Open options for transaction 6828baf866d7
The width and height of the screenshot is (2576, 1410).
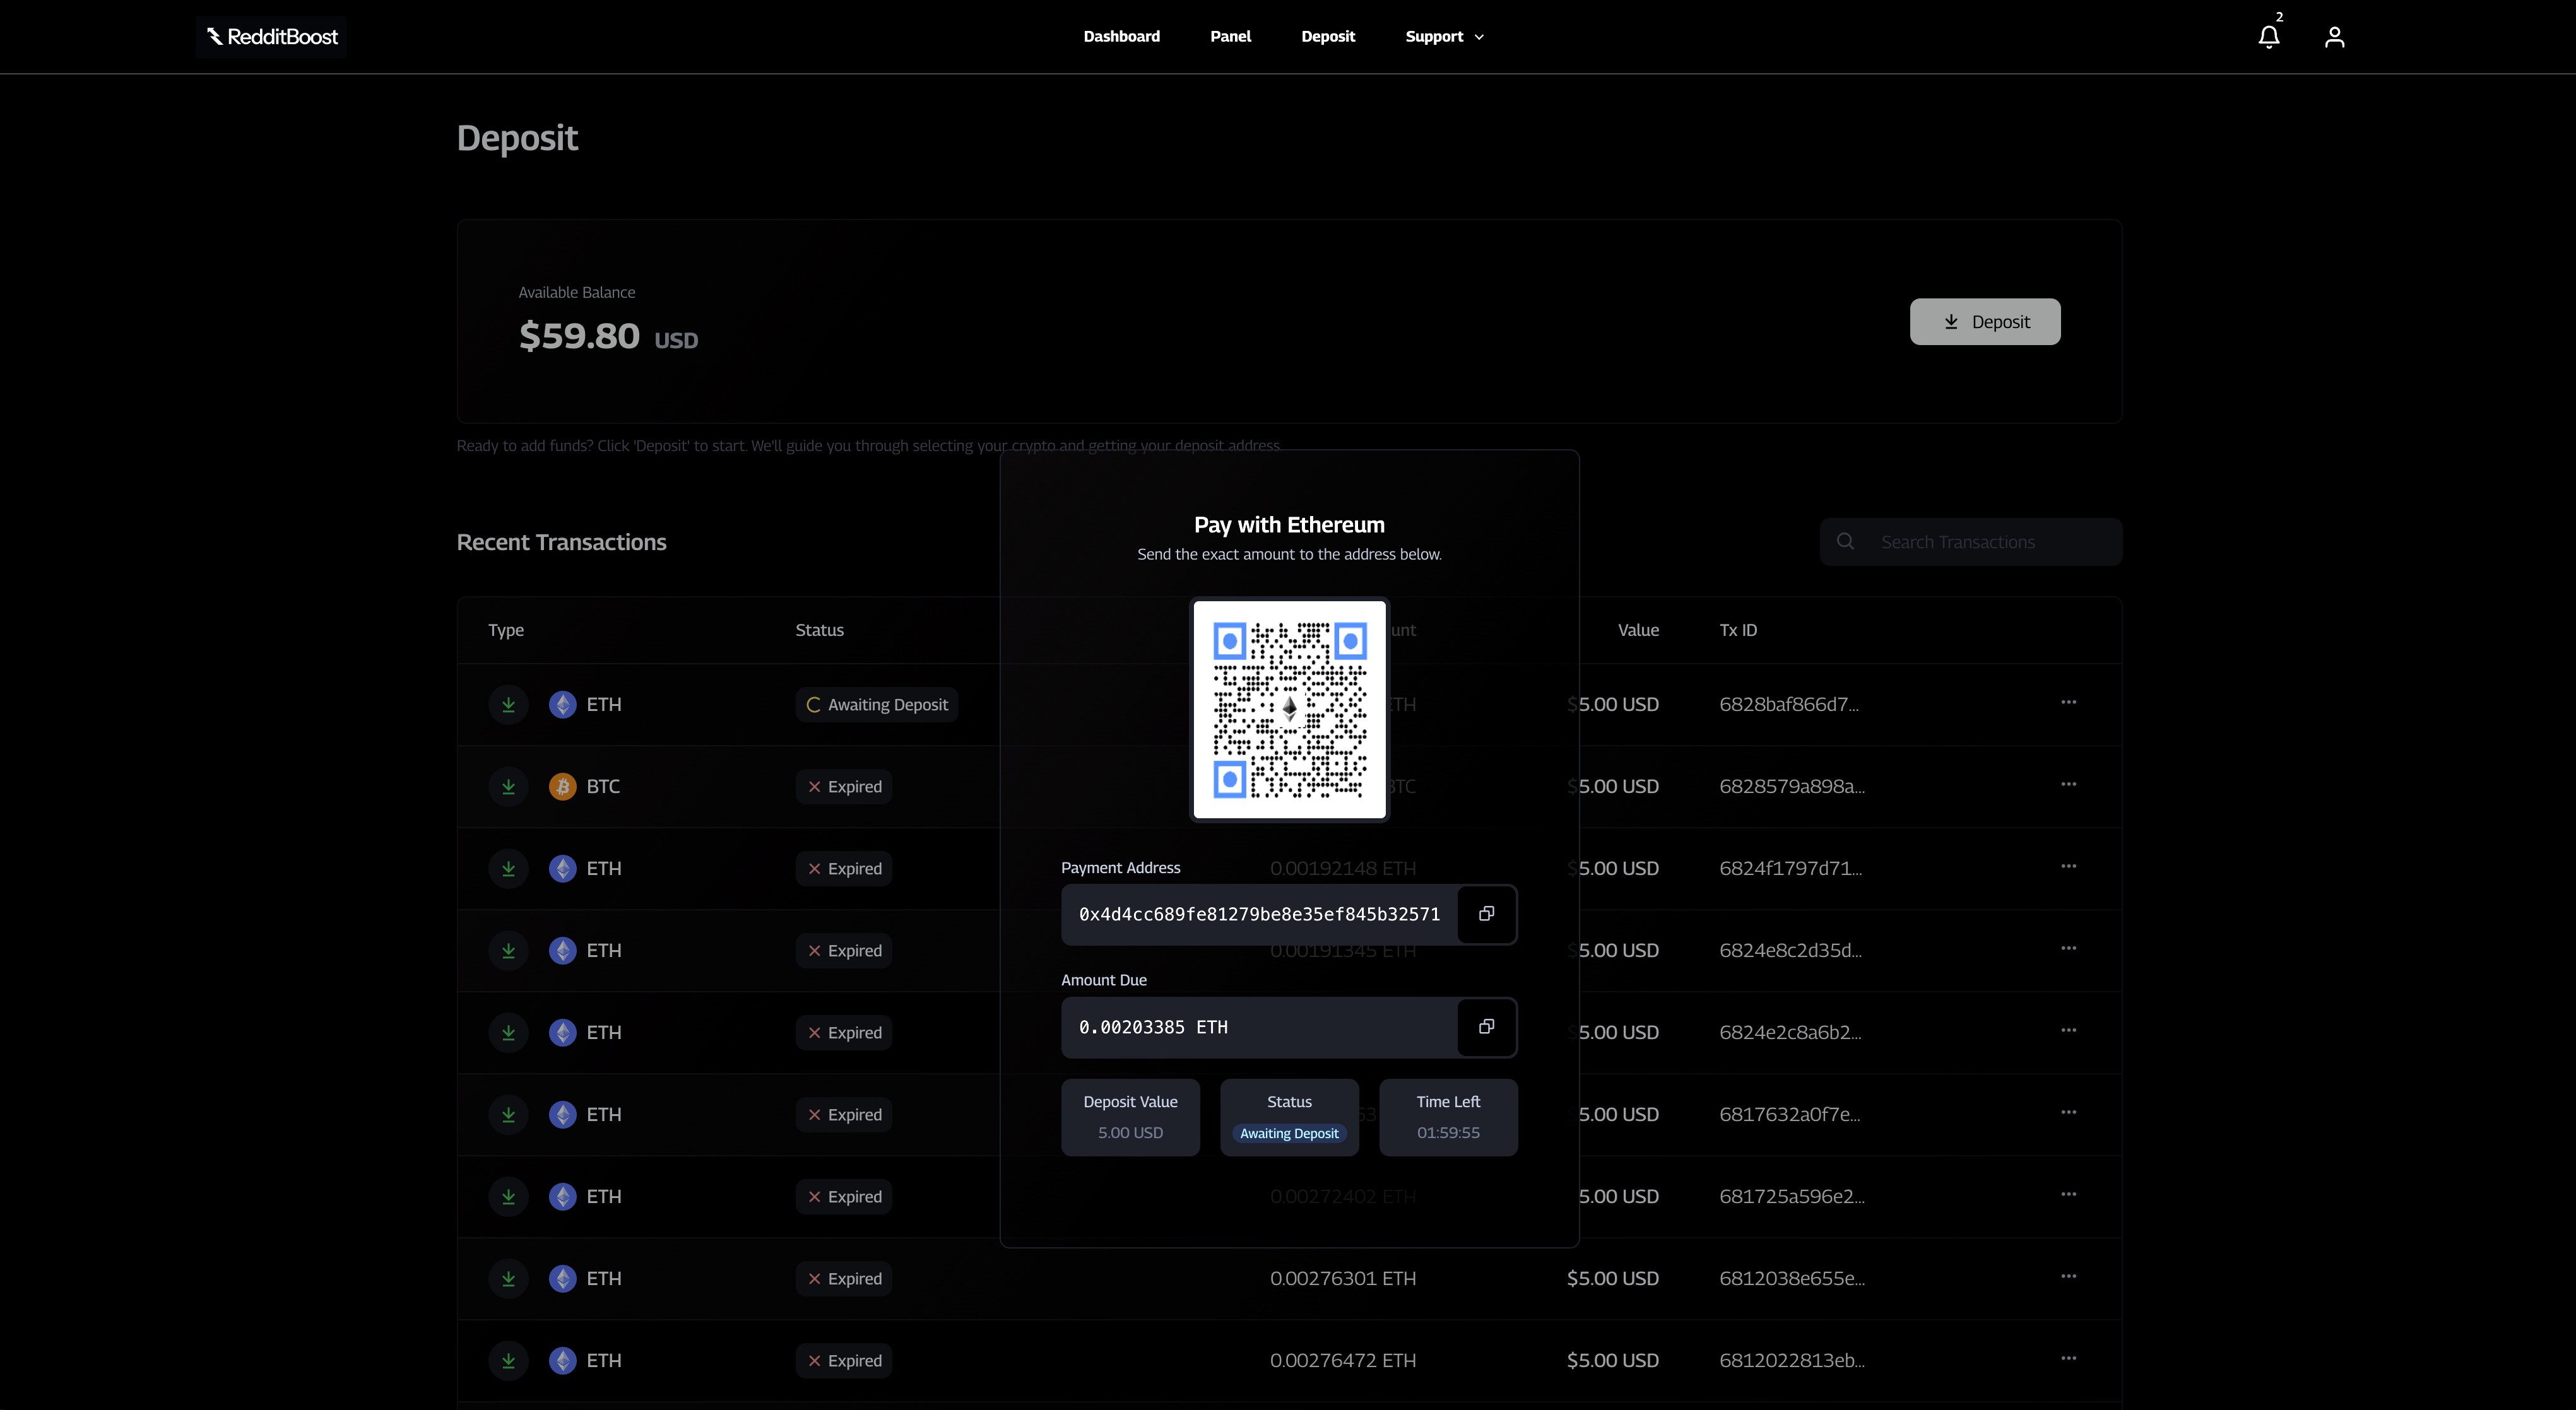pos(2068,703)
